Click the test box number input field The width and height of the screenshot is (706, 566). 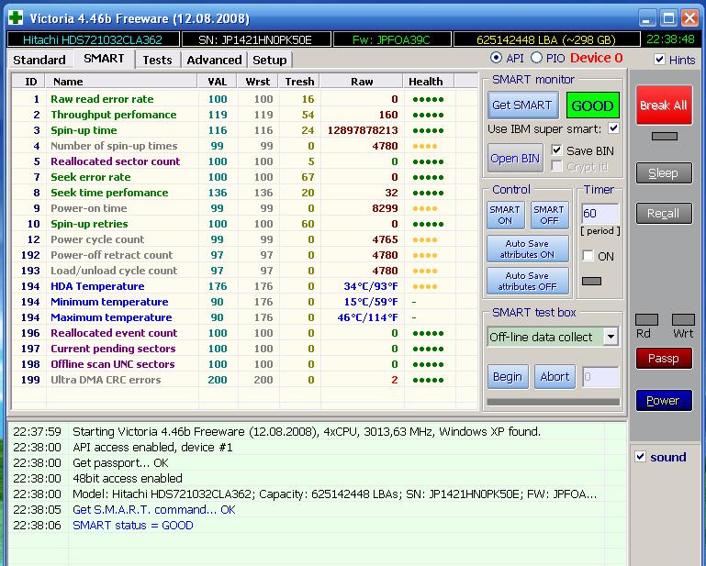point(600,377)
